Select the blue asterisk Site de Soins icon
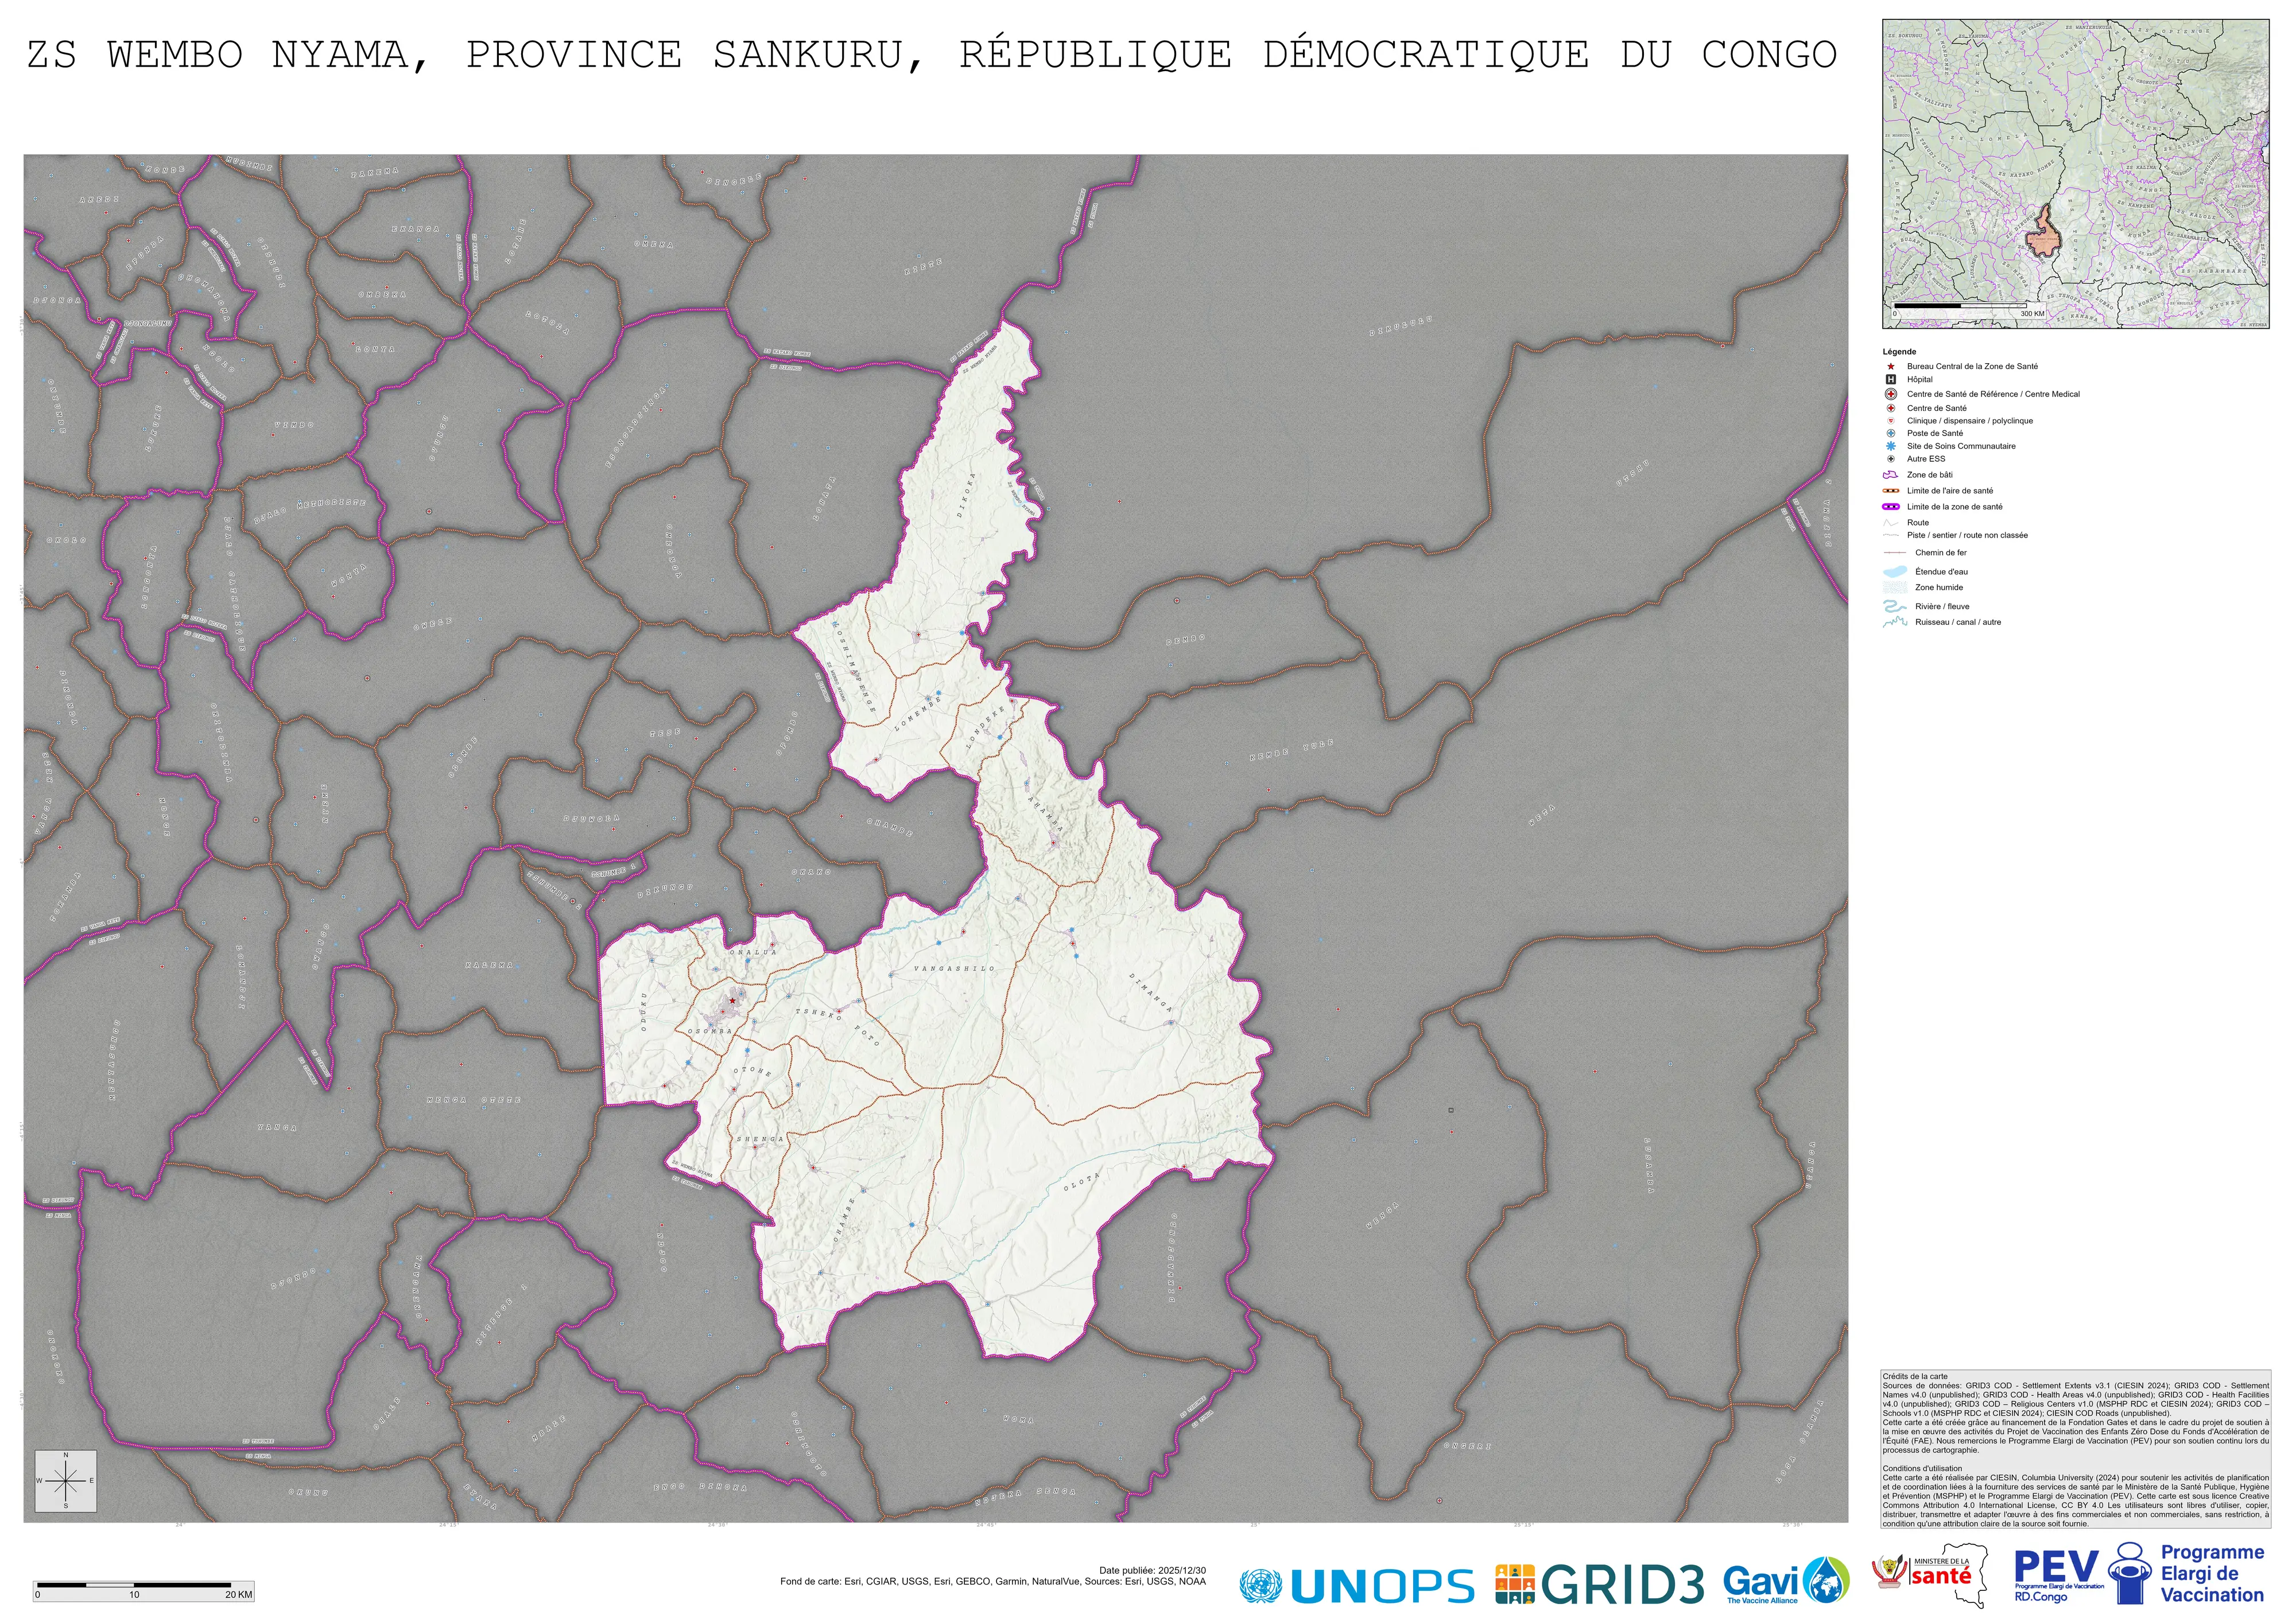This screenshot has height=1623, width=2296. [x=1890, y=447]
